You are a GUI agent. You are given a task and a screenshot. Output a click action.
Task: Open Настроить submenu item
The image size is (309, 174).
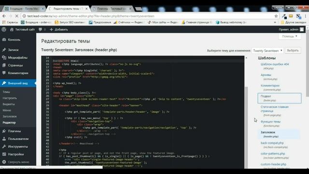click(10, 98)
